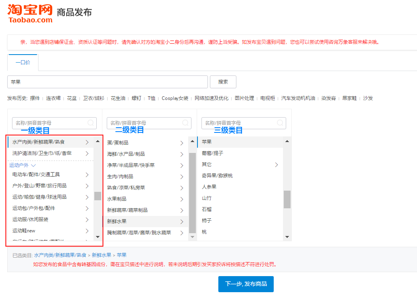Expand 海鲜/水产品/制品 chevron
The width and height of the screenshot is (417, 301).
[x=182, y=154]
